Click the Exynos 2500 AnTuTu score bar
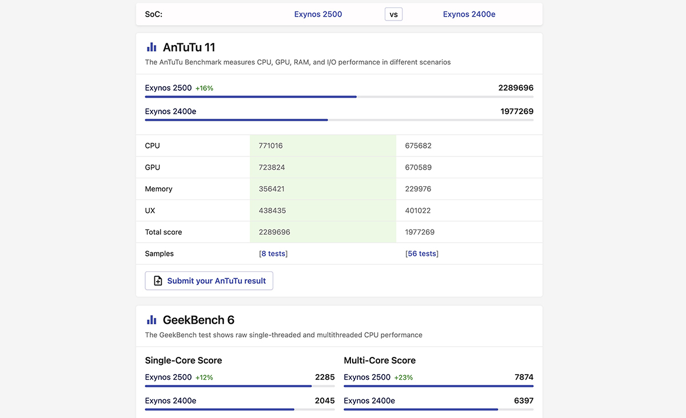Image resolution: width=686 pixels, height=418 pixels. click(339, 97)
